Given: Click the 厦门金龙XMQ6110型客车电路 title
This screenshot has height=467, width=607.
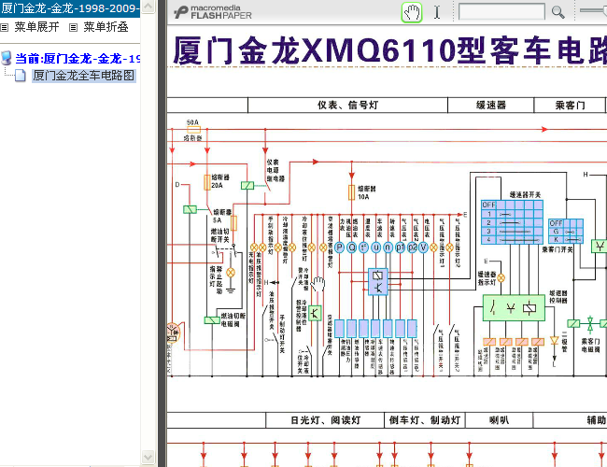Looking at the screenshot, I should [389, 50].
